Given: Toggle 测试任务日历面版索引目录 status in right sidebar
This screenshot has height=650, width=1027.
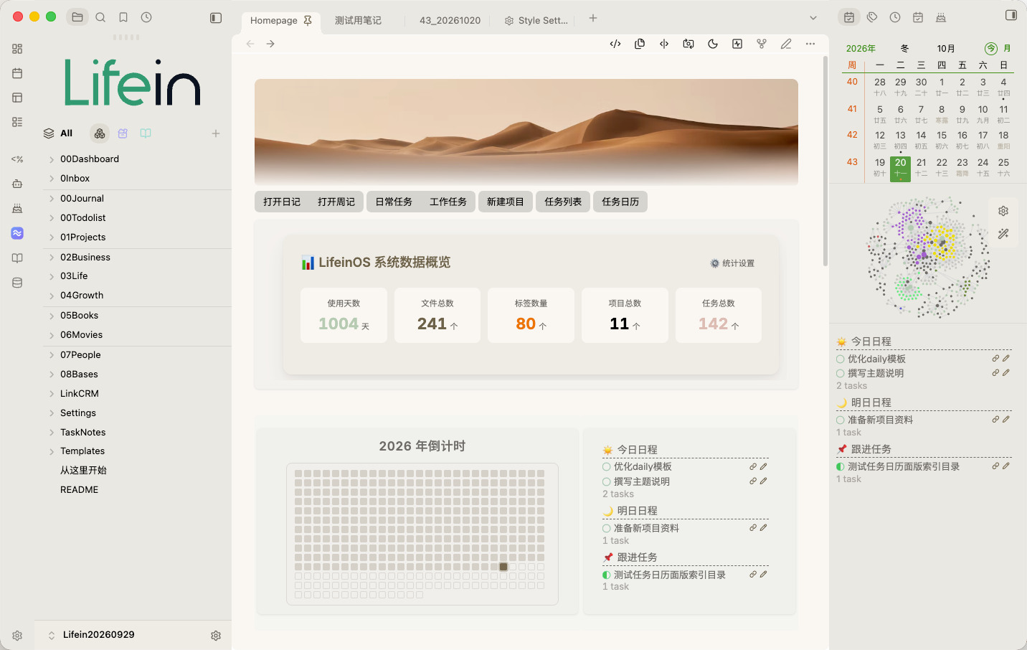Looking at the screenshot, I should [841, 466].
